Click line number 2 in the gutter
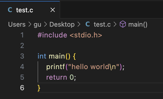 click(22, 46)
